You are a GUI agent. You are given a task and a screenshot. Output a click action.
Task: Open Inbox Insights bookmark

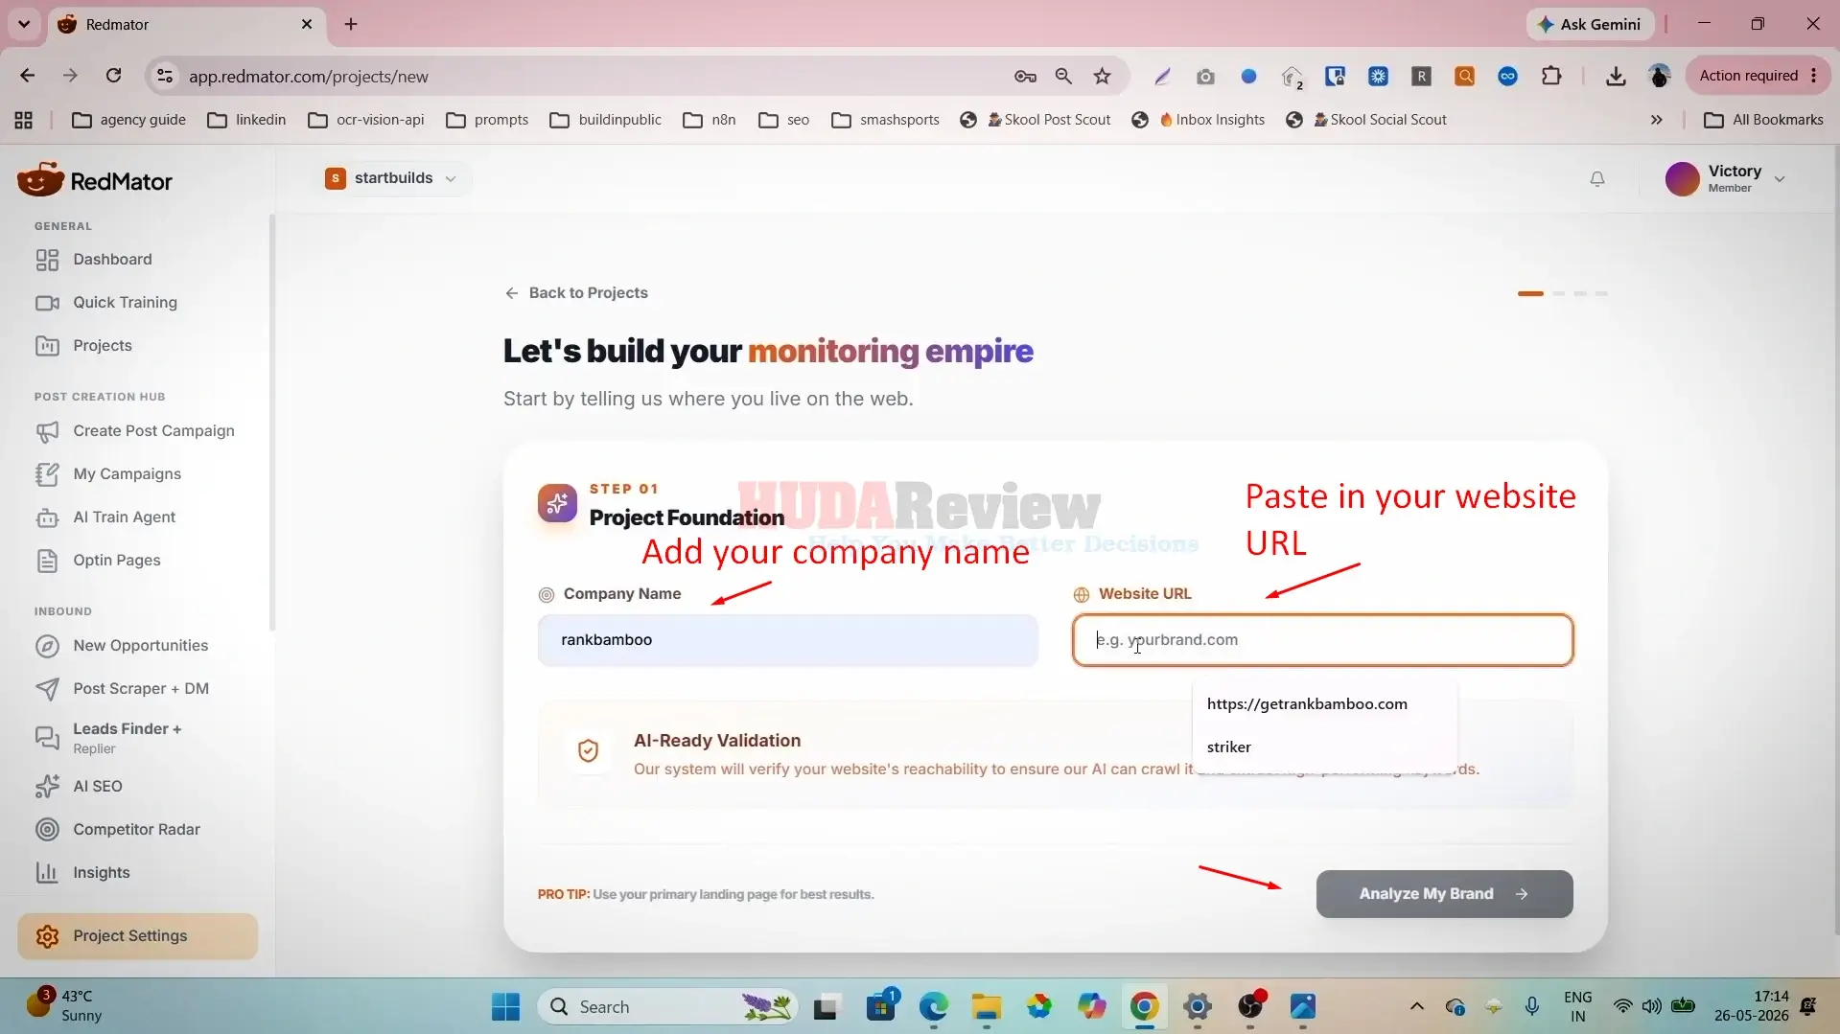pos(1198,120)
